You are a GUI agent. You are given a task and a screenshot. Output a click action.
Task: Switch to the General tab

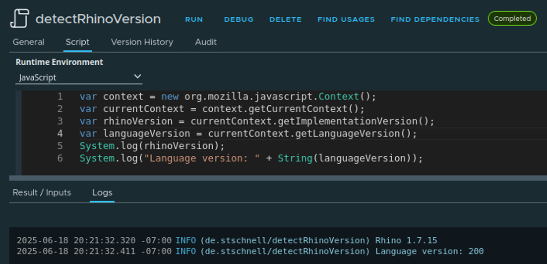pos(29,42)
